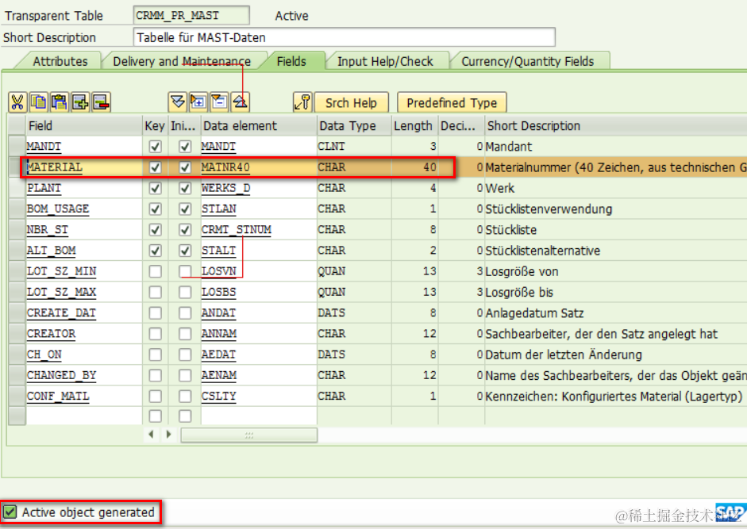Viewport: 747px width, 529px height.
Task: Enable Initial Values checkbox for LOT_SZ_MAX
Action: click(185, 292)
